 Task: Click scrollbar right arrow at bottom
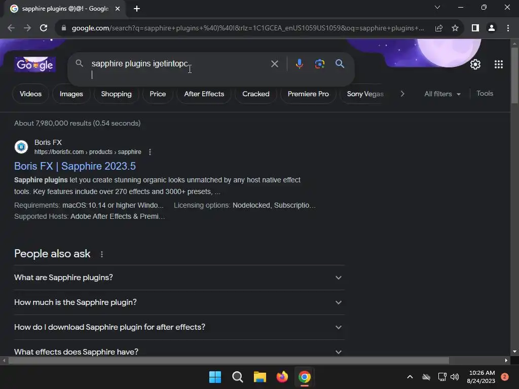tap(506, 361)
